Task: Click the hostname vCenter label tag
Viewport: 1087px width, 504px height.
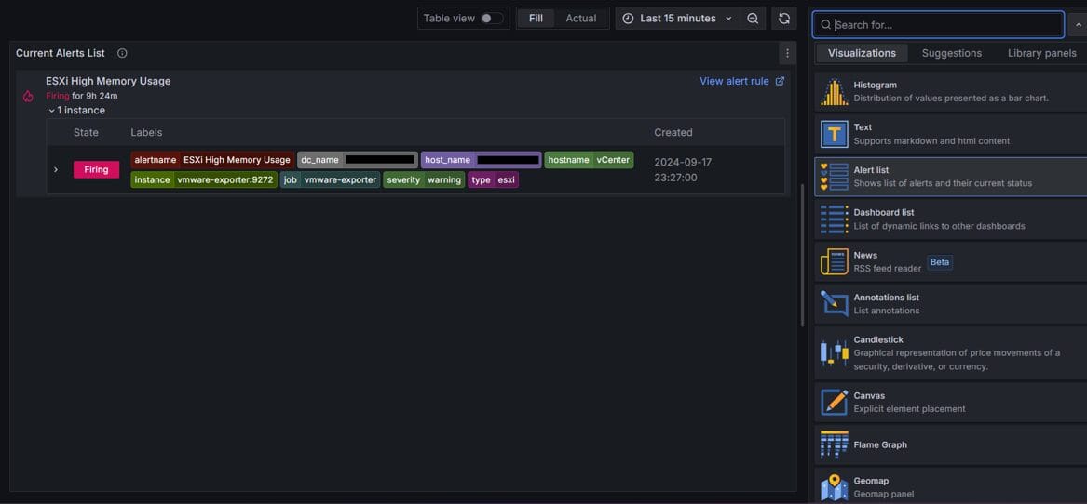Action: pyautogui.click(x=589, y=160)
